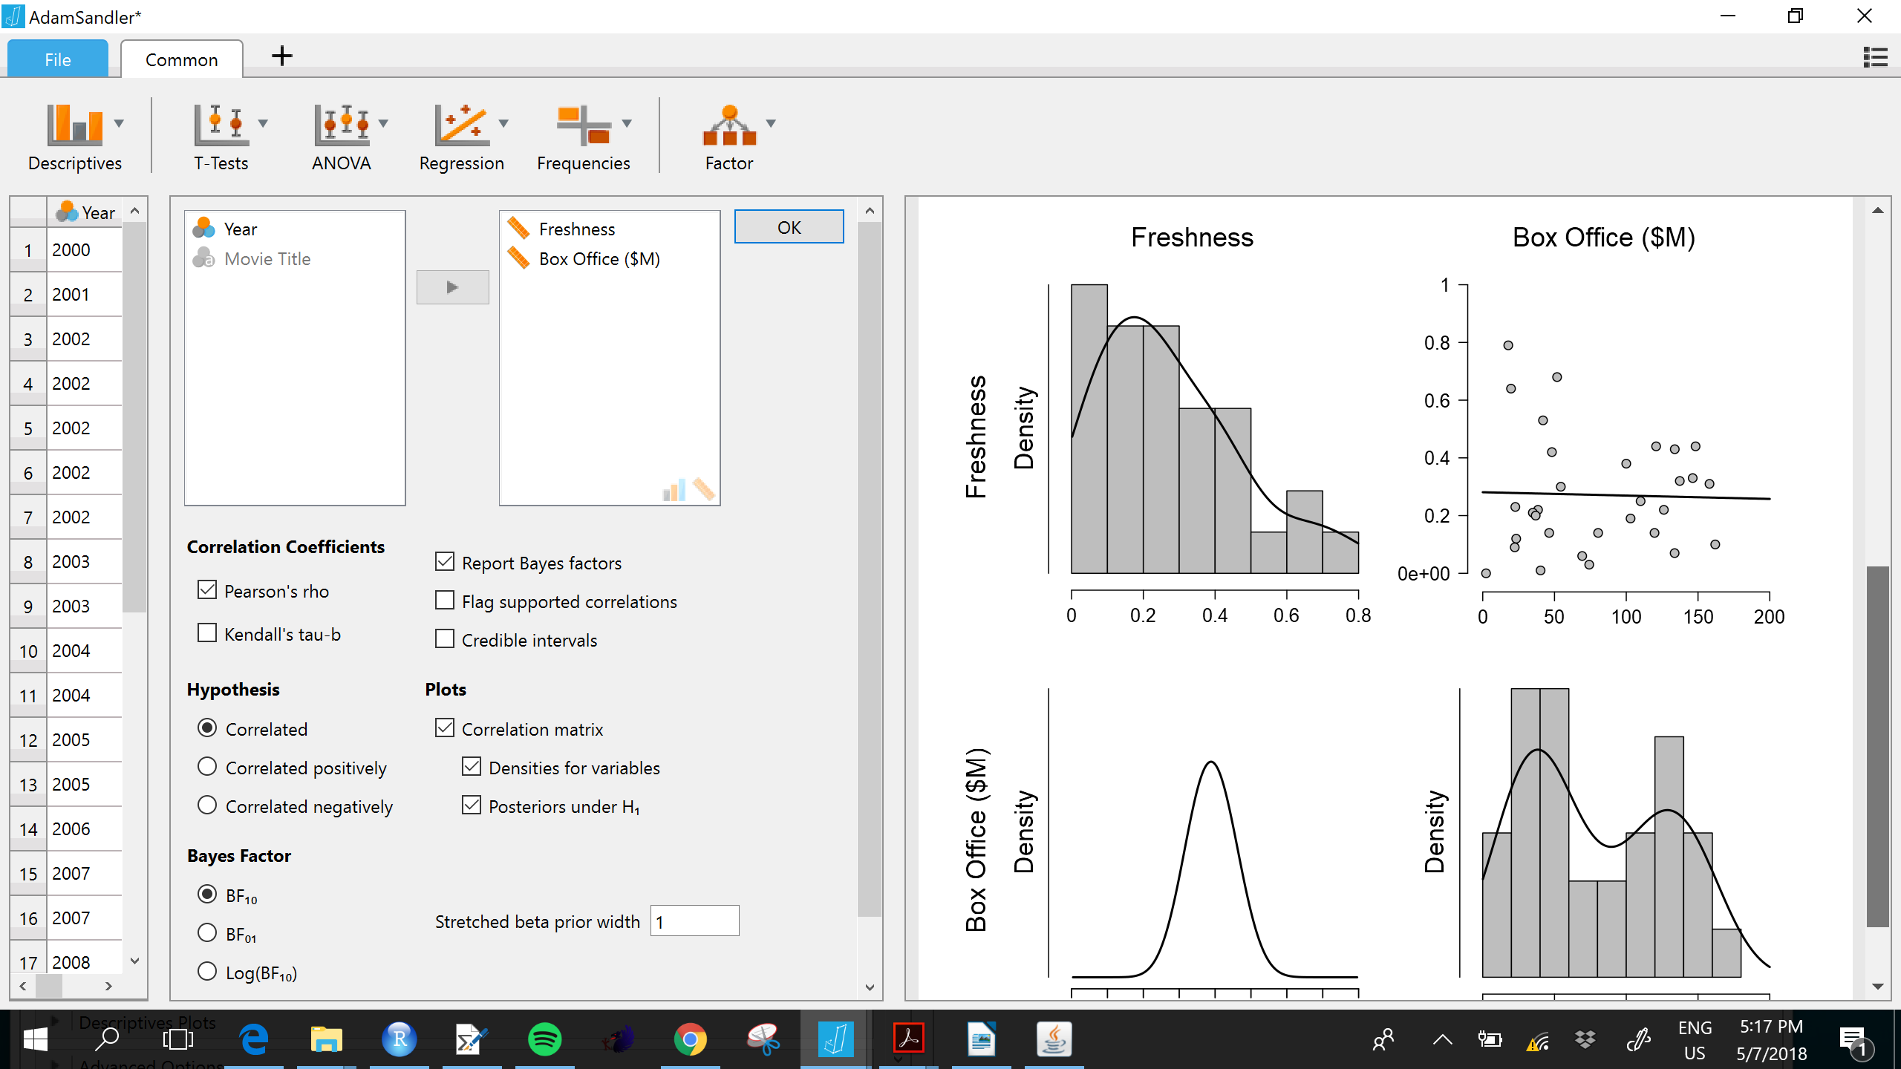Open the results options hamburger menu
Viewport: 1901px width, 1069px height.
pos(1876,57)
